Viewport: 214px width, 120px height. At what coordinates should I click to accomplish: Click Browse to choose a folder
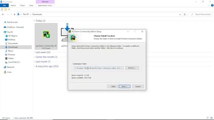132,68
